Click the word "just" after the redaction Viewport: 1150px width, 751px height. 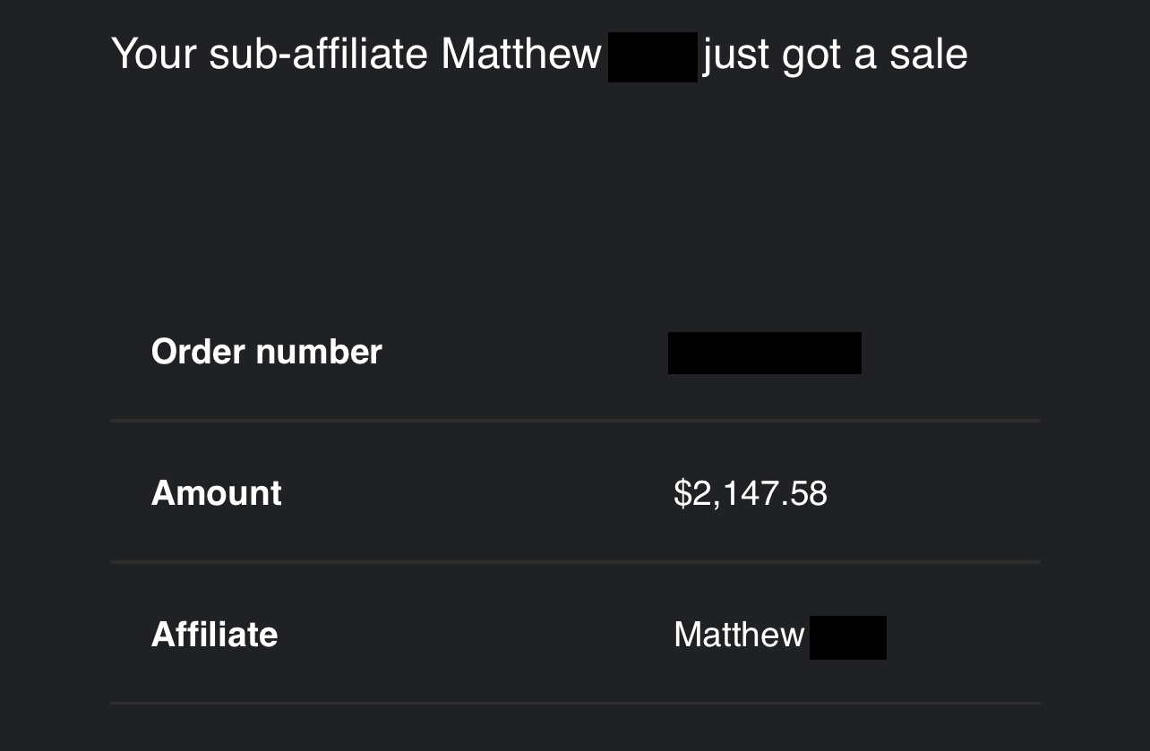pos(737,55)
